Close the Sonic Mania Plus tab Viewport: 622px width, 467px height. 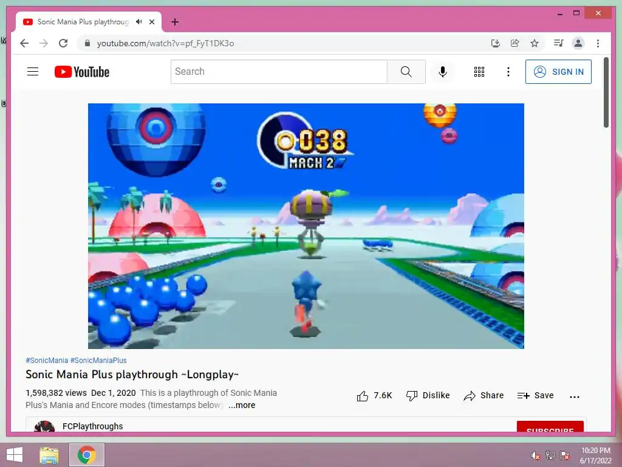click(152, 22)
